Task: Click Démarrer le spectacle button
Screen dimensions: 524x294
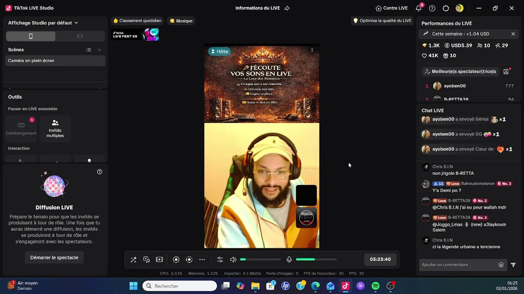Action: coord(54,258)
